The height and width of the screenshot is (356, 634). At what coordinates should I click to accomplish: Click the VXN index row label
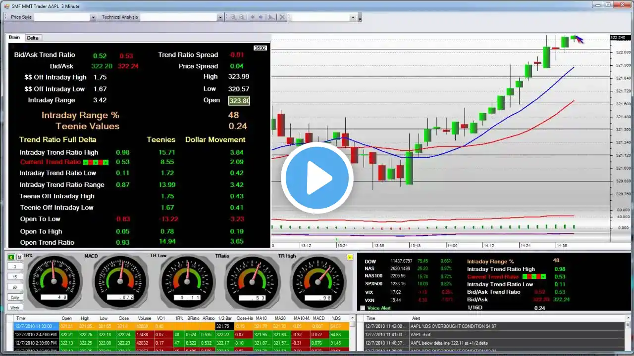(x=370, y=300)
